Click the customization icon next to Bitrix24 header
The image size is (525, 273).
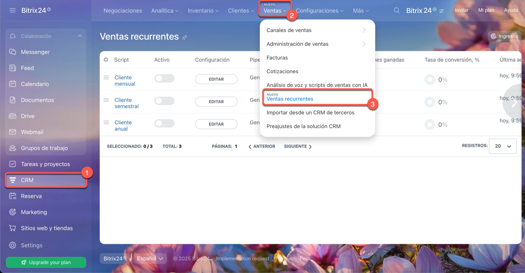point(441,11)
